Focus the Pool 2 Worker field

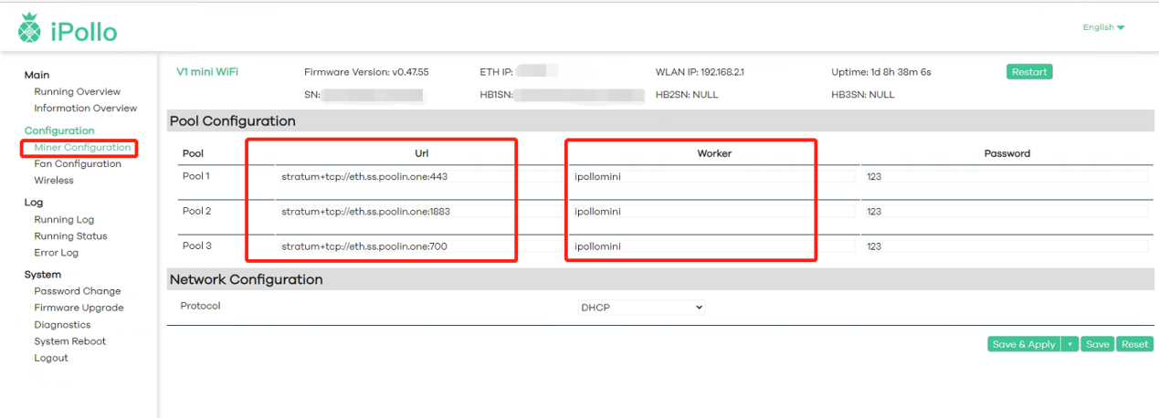pos(712,212)
